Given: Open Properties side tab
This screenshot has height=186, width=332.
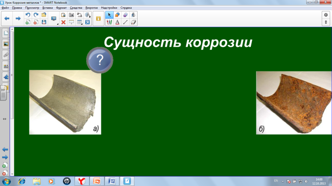Looking at the screenshot, I should pyautogui.click(x=6, y=66).
